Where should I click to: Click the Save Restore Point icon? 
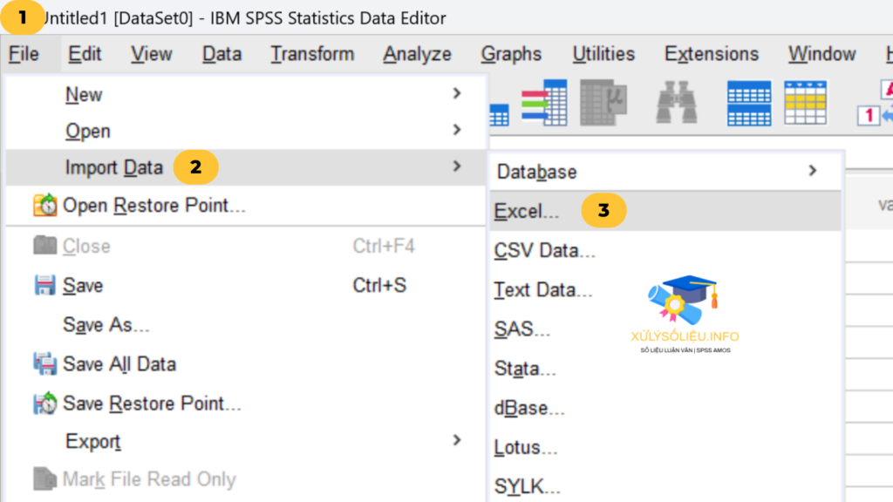pos(45,403)
